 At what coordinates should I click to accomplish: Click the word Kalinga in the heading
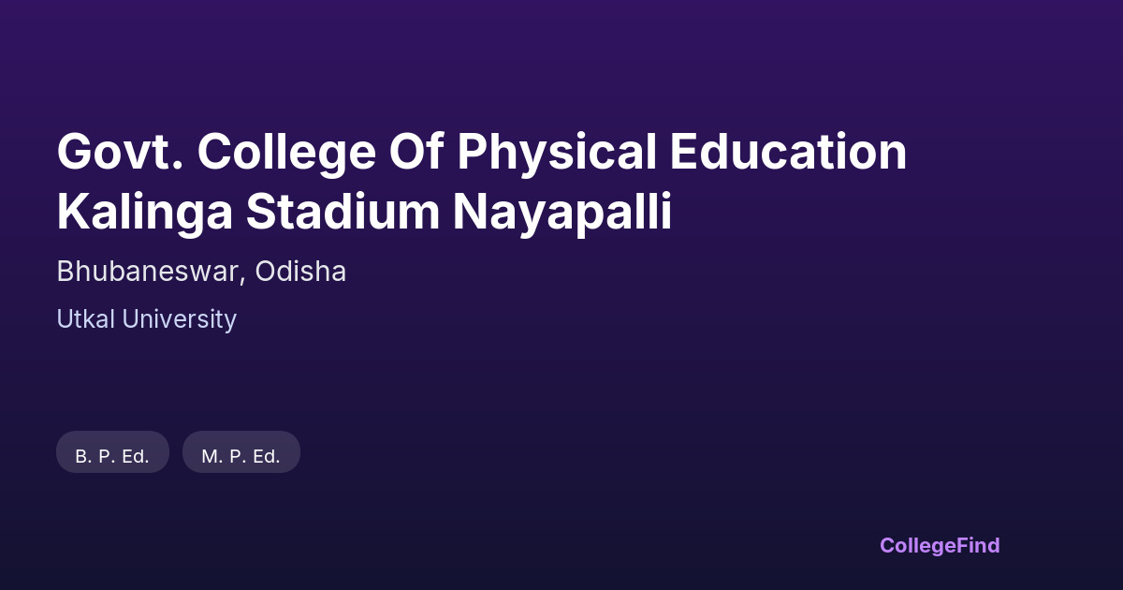[x=144, y=213]
